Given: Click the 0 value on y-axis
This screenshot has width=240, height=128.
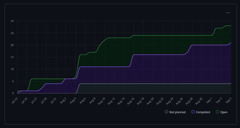Looking at the screenshot, I should tap(13, 93).
